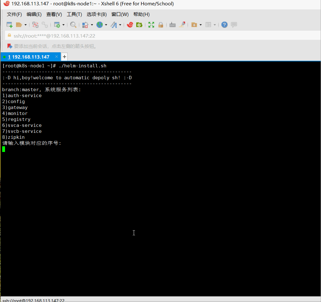Click the color scheme icon
This screenshot has height=302, width=321.
click(x=85, y=25)
